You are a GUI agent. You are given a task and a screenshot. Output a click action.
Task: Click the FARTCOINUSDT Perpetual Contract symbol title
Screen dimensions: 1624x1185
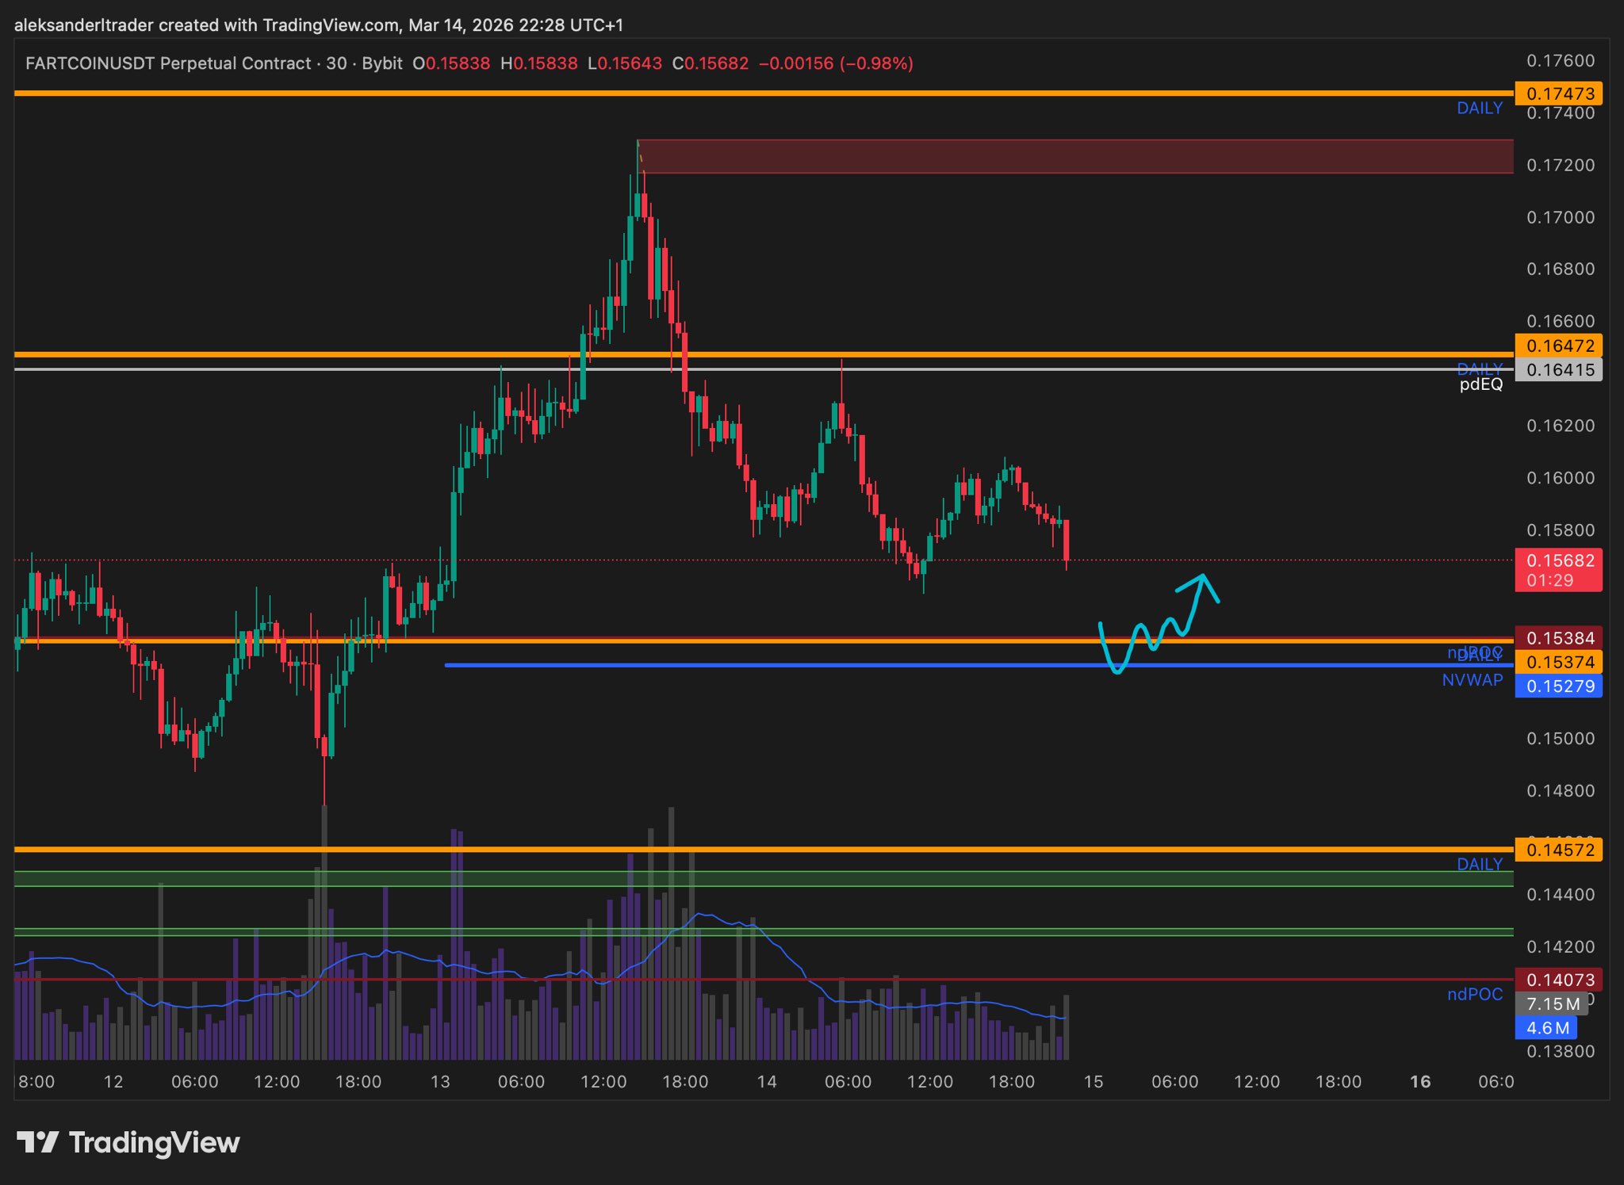click(168, 63)
